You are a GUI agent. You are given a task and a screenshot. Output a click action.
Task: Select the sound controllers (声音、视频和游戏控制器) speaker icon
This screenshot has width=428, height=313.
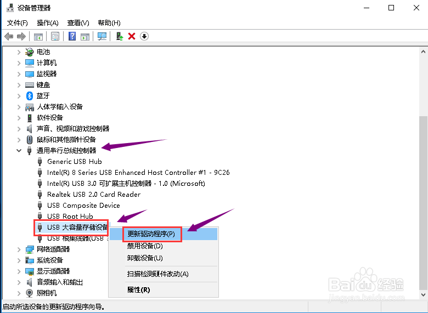(30, 129)
